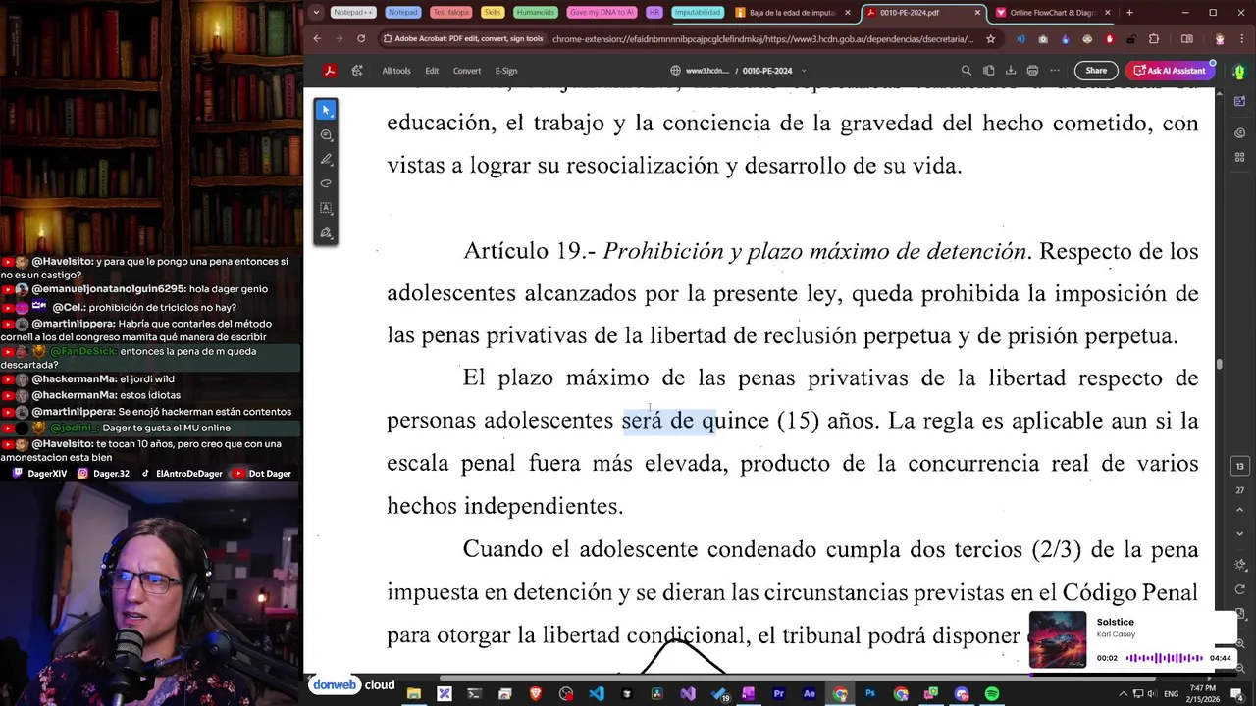Open the DagerXIV Twitch handle label
1256x706 pixels.
(45, 474)
